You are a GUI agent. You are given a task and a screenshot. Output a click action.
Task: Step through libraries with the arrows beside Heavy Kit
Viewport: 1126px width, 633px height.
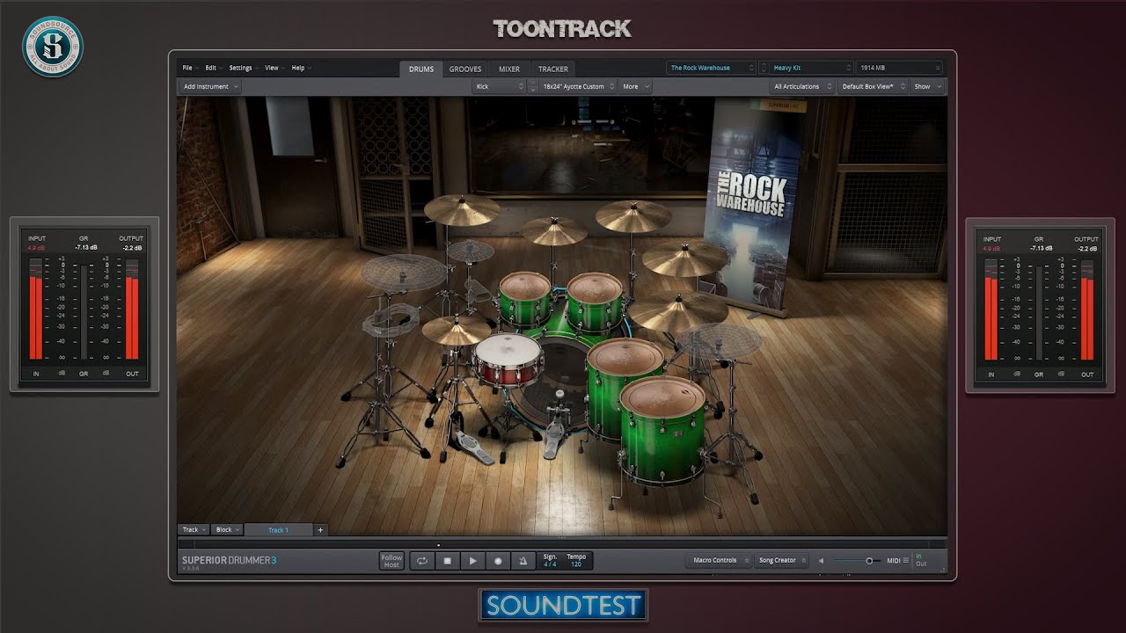763,68
